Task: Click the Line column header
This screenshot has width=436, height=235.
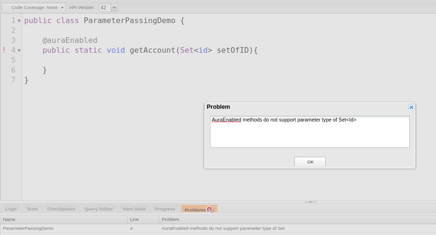Action: pyautogui.click(x=143, y=219)
